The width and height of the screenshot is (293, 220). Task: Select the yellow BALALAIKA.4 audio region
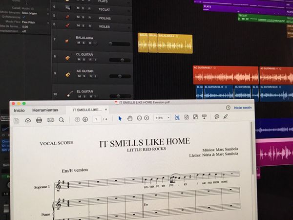coord(175,44)
